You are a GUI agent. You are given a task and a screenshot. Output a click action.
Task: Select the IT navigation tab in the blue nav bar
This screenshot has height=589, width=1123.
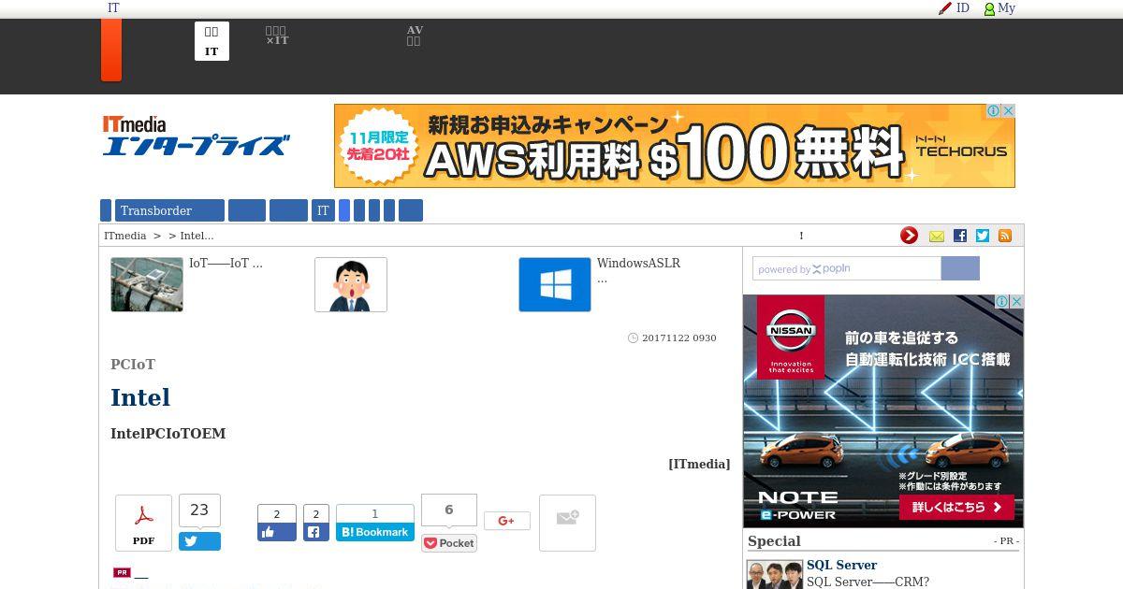tap(323, 210)
